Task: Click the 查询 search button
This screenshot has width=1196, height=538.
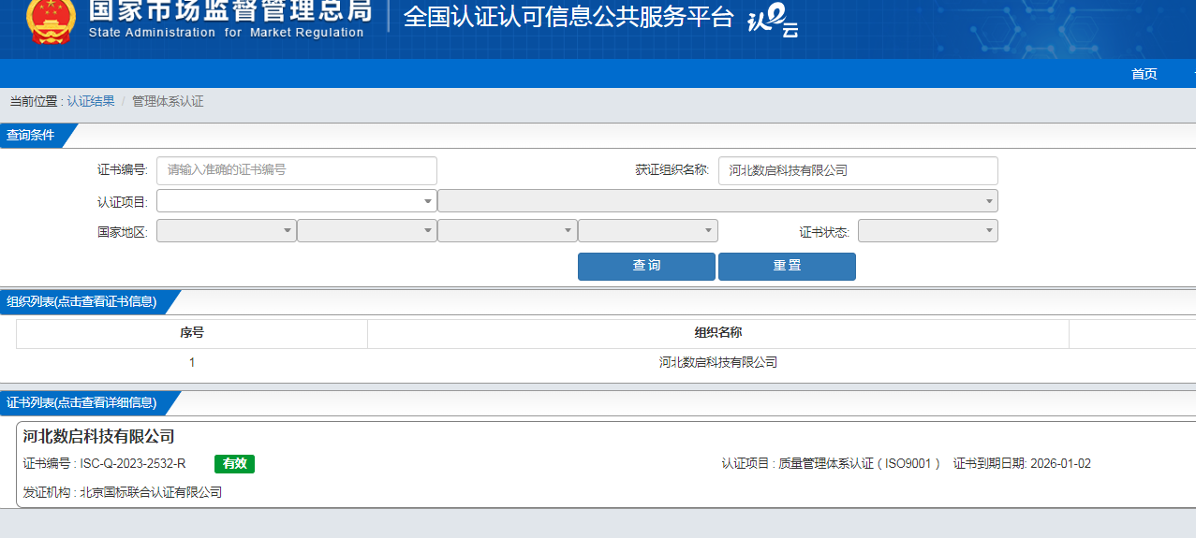Action: coord(646,266)
